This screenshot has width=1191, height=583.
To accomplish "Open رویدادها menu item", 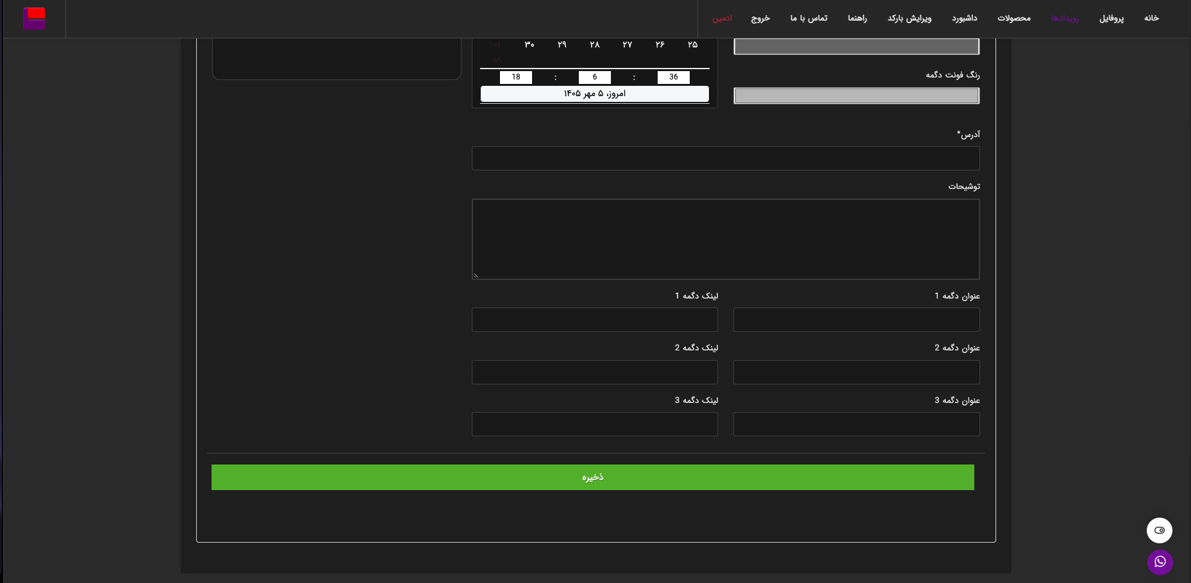I will pos(1065,18).
